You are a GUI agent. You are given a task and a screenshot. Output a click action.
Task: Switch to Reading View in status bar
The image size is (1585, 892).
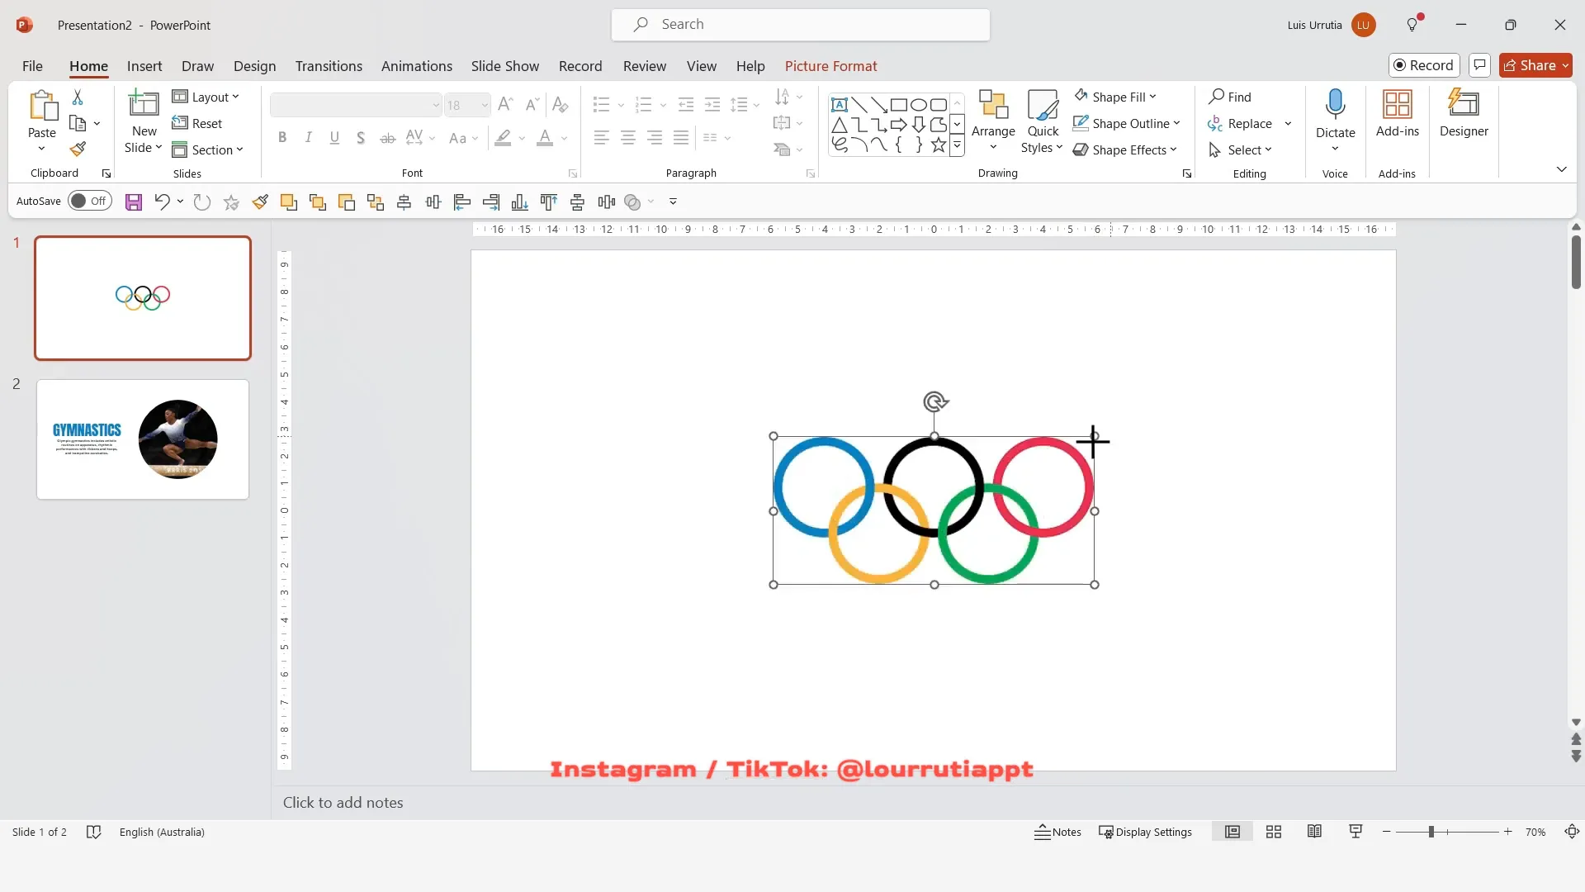[1314, 832]
